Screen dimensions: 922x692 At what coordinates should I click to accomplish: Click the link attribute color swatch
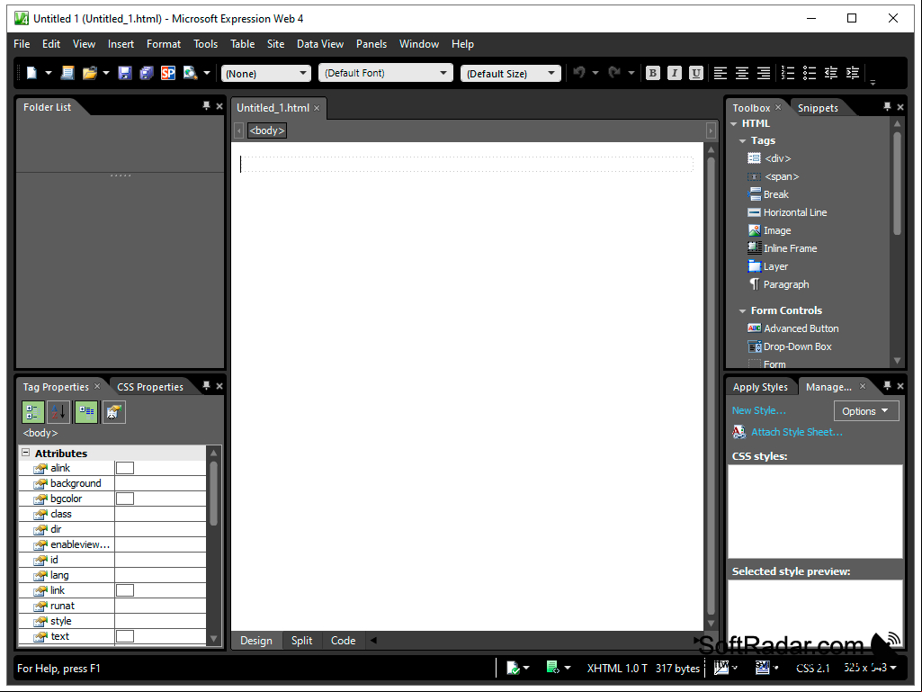(x=125, y=590)
